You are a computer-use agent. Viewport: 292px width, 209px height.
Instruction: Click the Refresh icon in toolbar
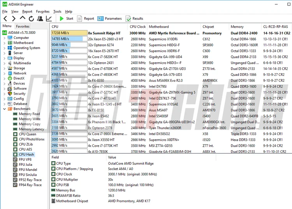pyautogui.click(x=31, y=18)
